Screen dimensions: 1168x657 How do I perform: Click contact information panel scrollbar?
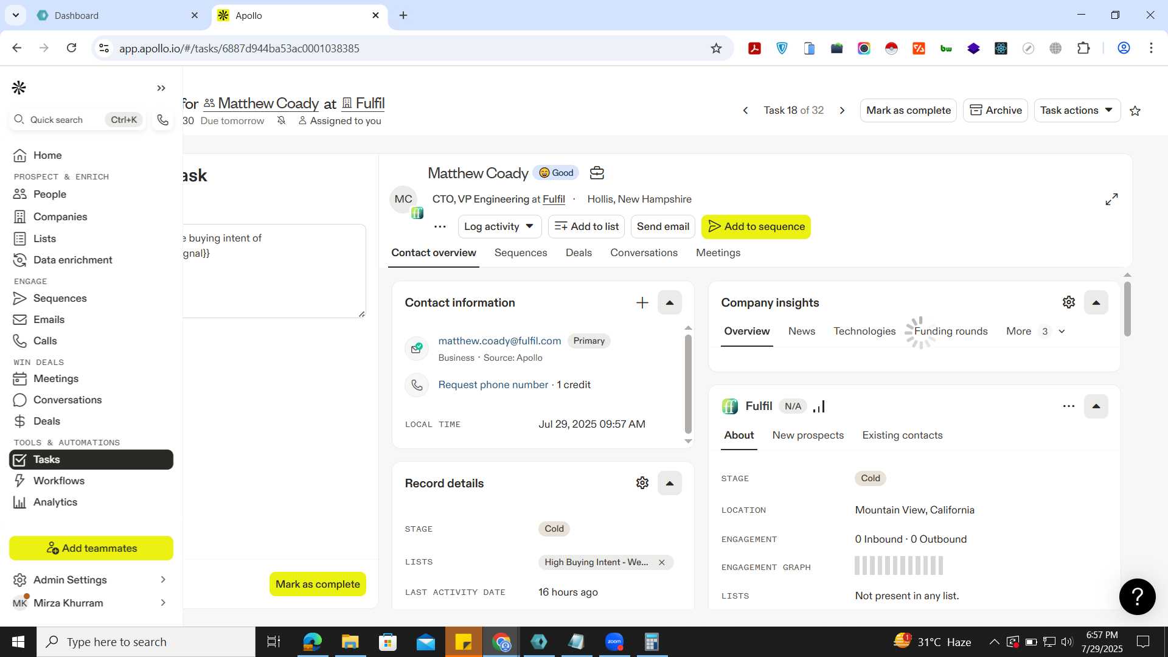point(688,383)
